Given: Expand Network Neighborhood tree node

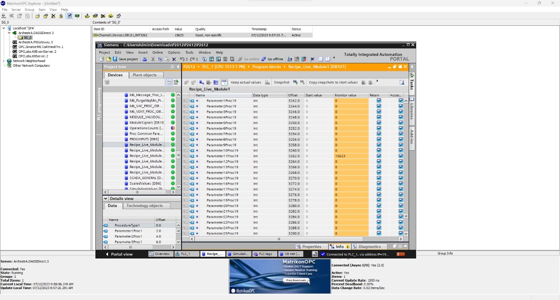Looking at the screenshot, I should 4,61.
